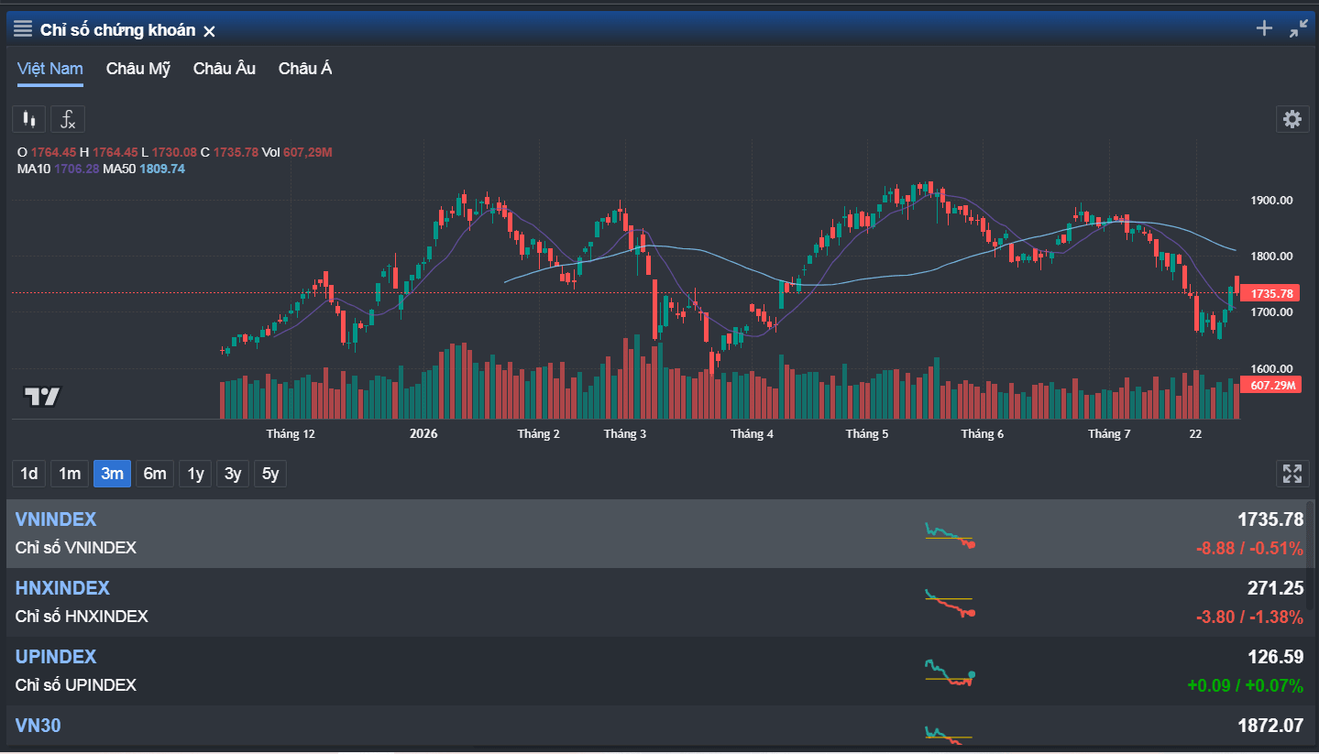
Task: Select the 1y time range
Action: [196, 474]
